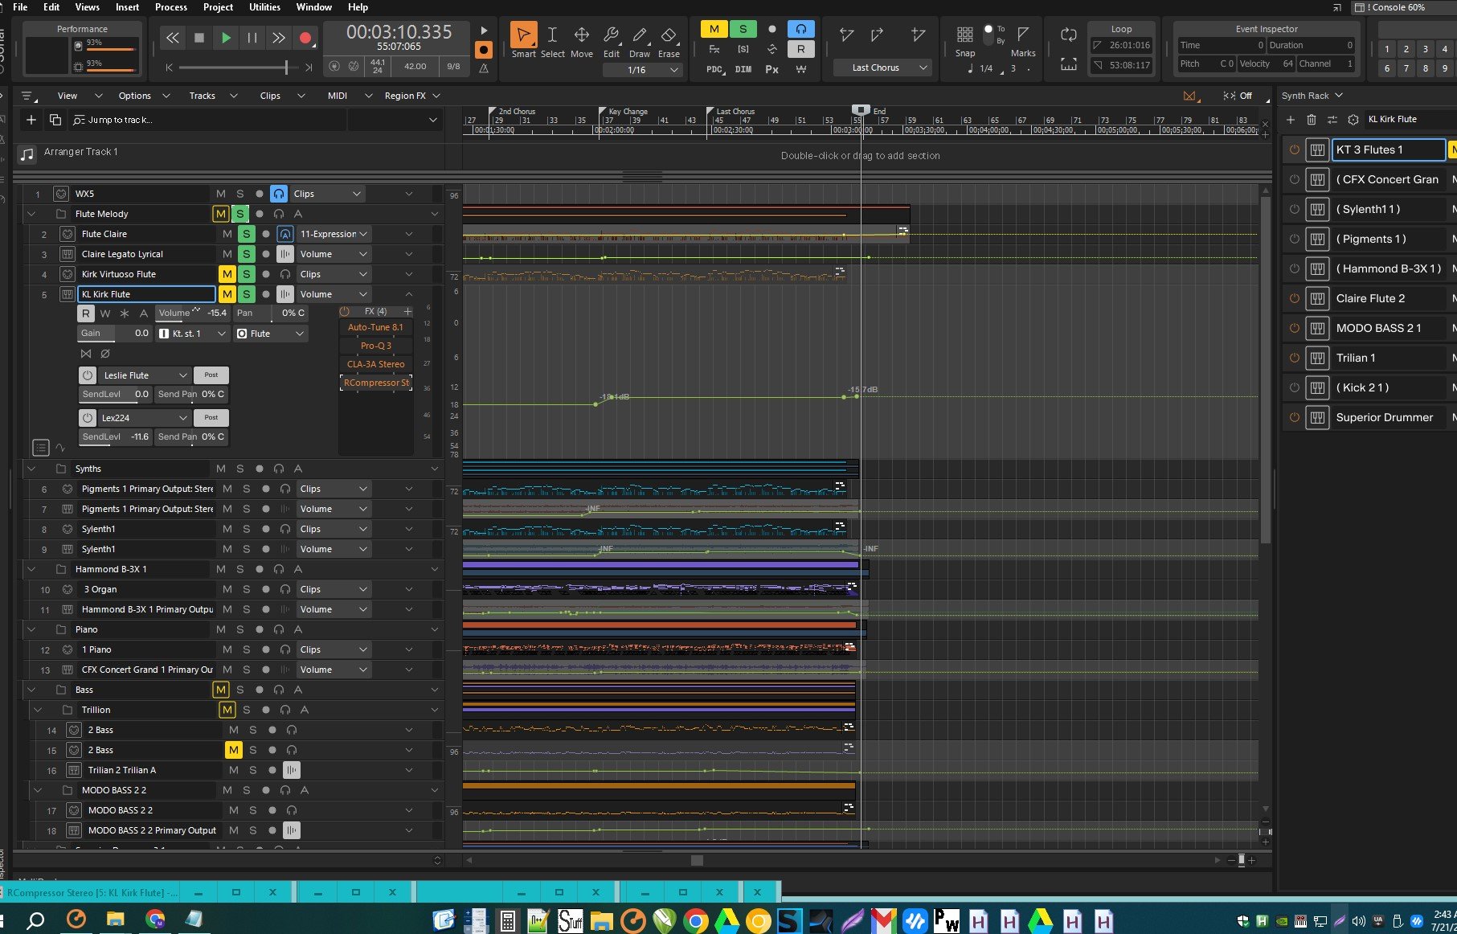Rewind with the double-arrow back button
Screen dimensions: 1457x934
tap(172, 38)
